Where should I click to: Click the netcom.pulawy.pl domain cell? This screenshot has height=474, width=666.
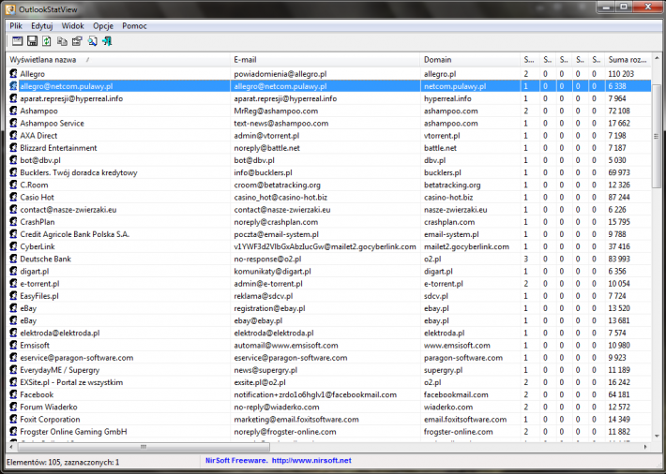pos(455,86)
